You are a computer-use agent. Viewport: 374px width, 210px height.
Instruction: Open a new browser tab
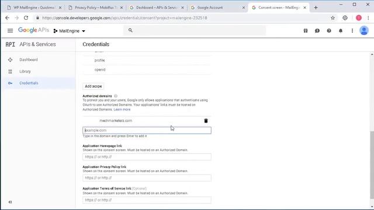(316, 8)
